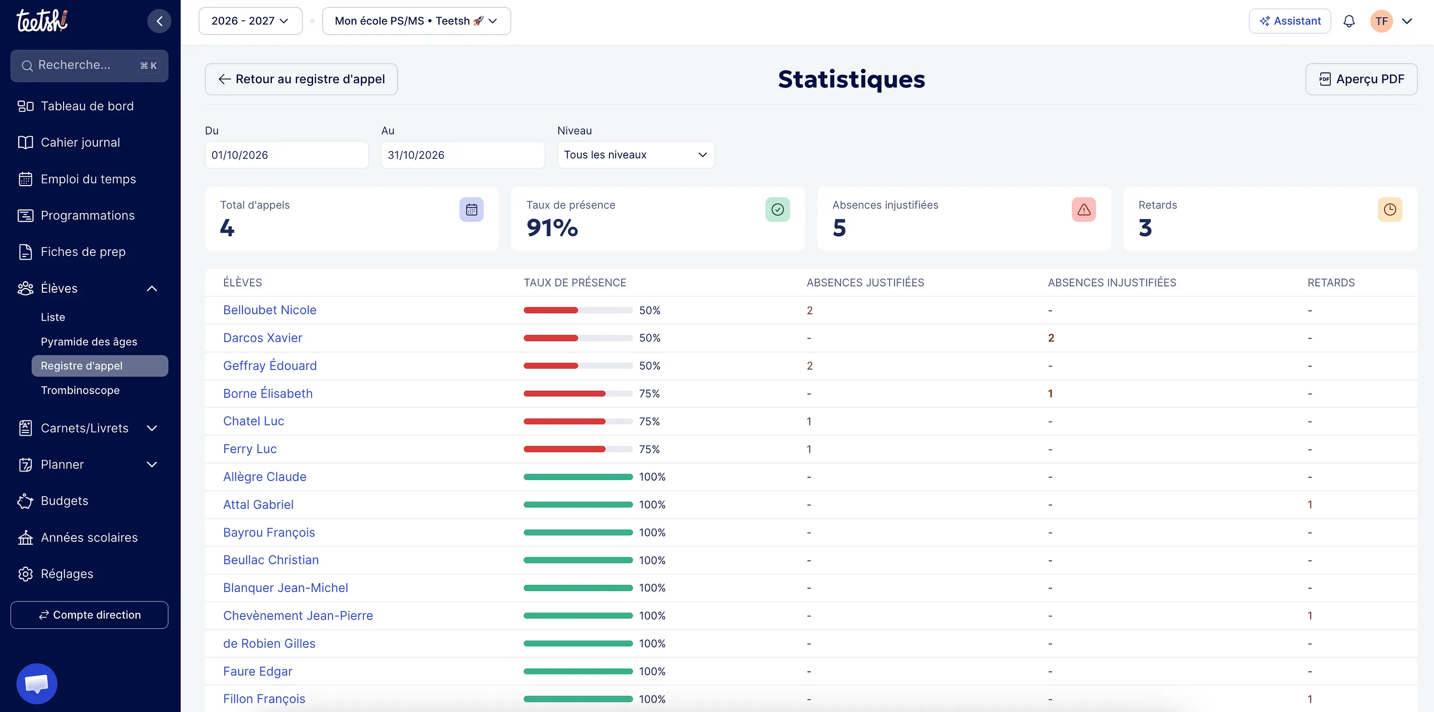Go to Emploi du temps

point(88,179)
